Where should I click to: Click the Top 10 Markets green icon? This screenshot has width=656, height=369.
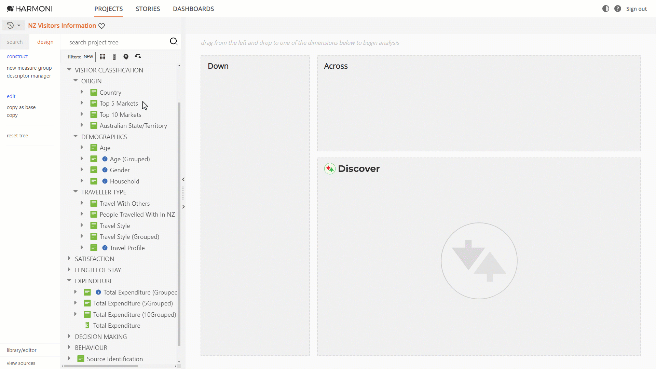coord(94,114)
